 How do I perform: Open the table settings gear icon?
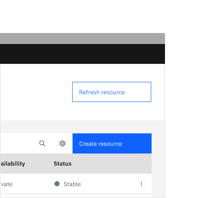click(x=62, y=143)
